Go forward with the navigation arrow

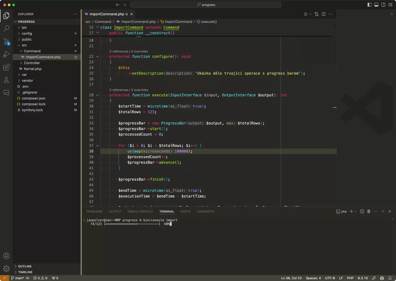coord(125,5)
